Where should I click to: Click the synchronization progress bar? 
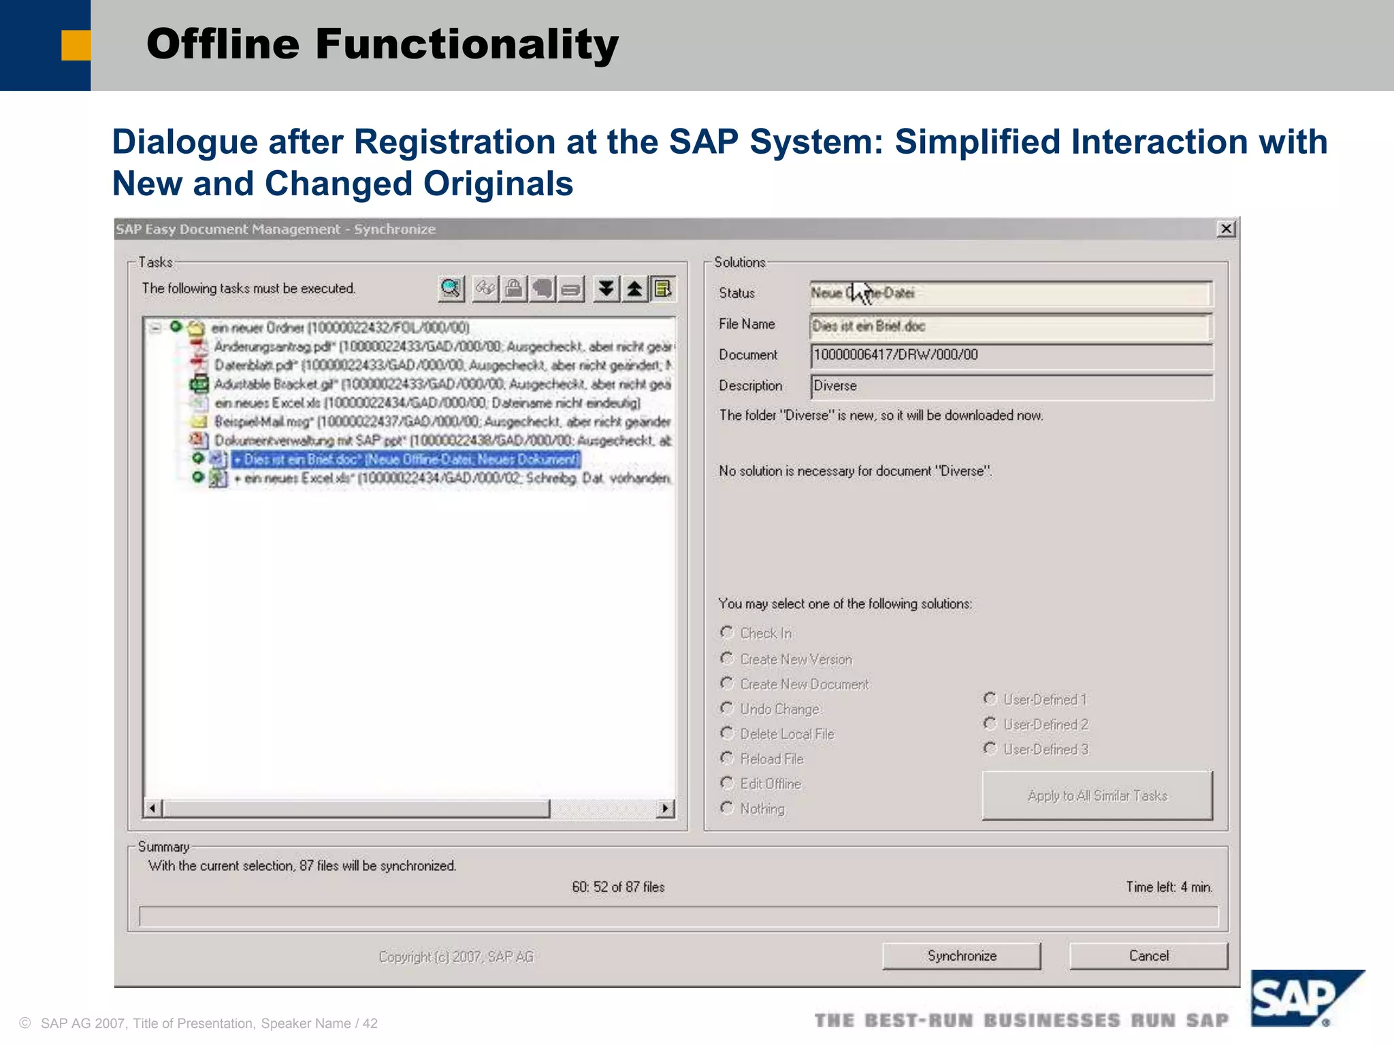point(679,916)
